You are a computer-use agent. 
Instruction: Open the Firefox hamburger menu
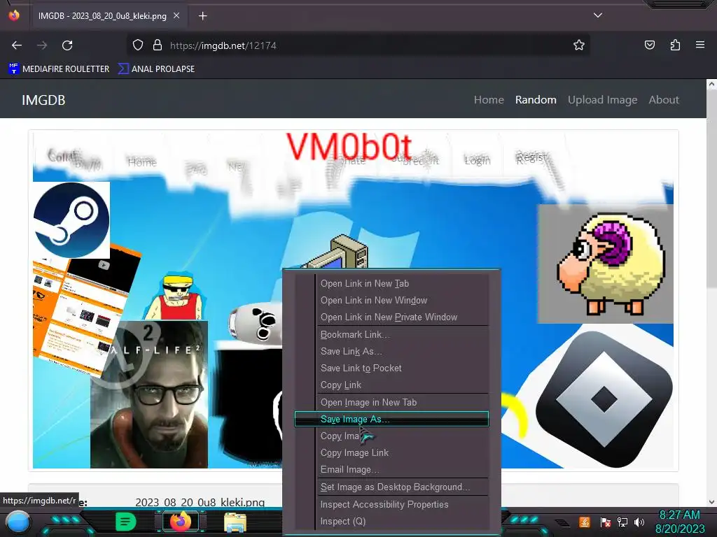pos(699,45)
